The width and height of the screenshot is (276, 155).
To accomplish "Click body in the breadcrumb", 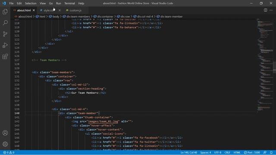I will pos(56,16).
